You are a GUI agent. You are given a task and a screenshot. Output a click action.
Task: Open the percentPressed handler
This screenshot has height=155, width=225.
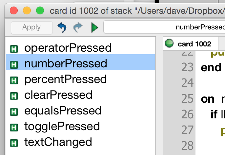[66, 79]
